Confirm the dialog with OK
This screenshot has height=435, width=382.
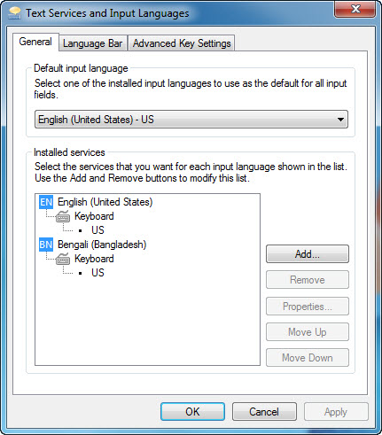(192, 412)
